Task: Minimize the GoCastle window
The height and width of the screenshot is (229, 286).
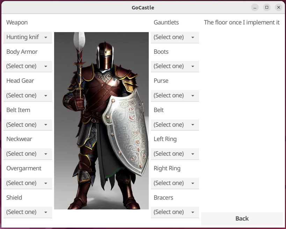Action: pos(255,7)
